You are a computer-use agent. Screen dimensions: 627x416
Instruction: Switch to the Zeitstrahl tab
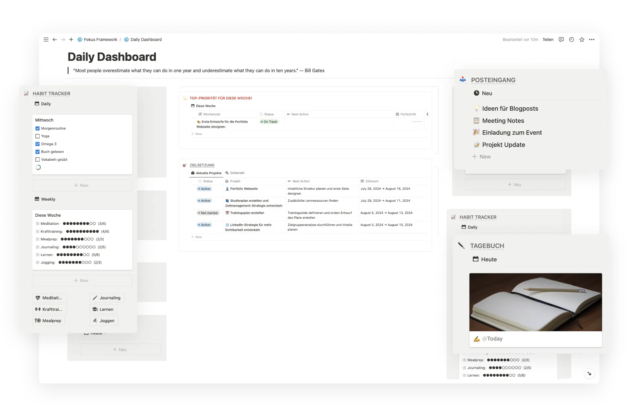coord(235,173)
